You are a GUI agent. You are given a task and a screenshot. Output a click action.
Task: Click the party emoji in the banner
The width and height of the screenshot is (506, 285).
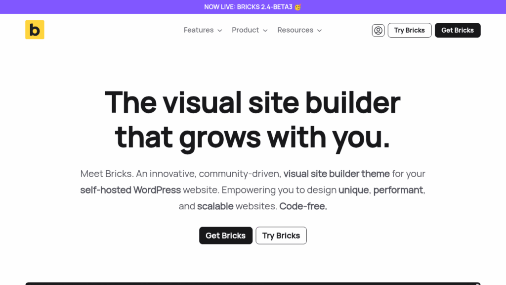[298, 7]
